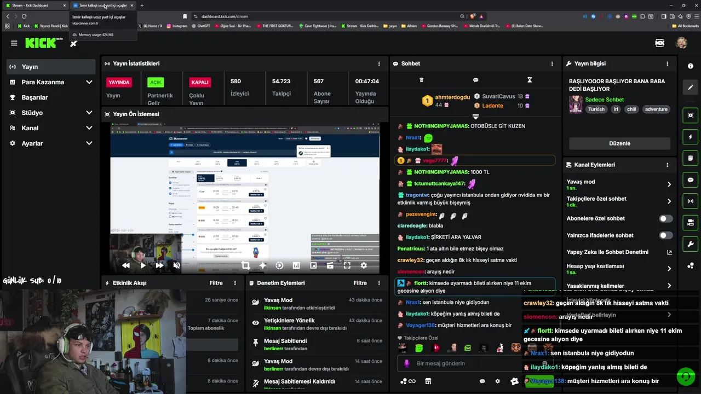Switch to İzmir kalkışlı ucuz uçuşlar browser tab
The width and height of the screenshot is (701, 394).
(x=103, y=5)
